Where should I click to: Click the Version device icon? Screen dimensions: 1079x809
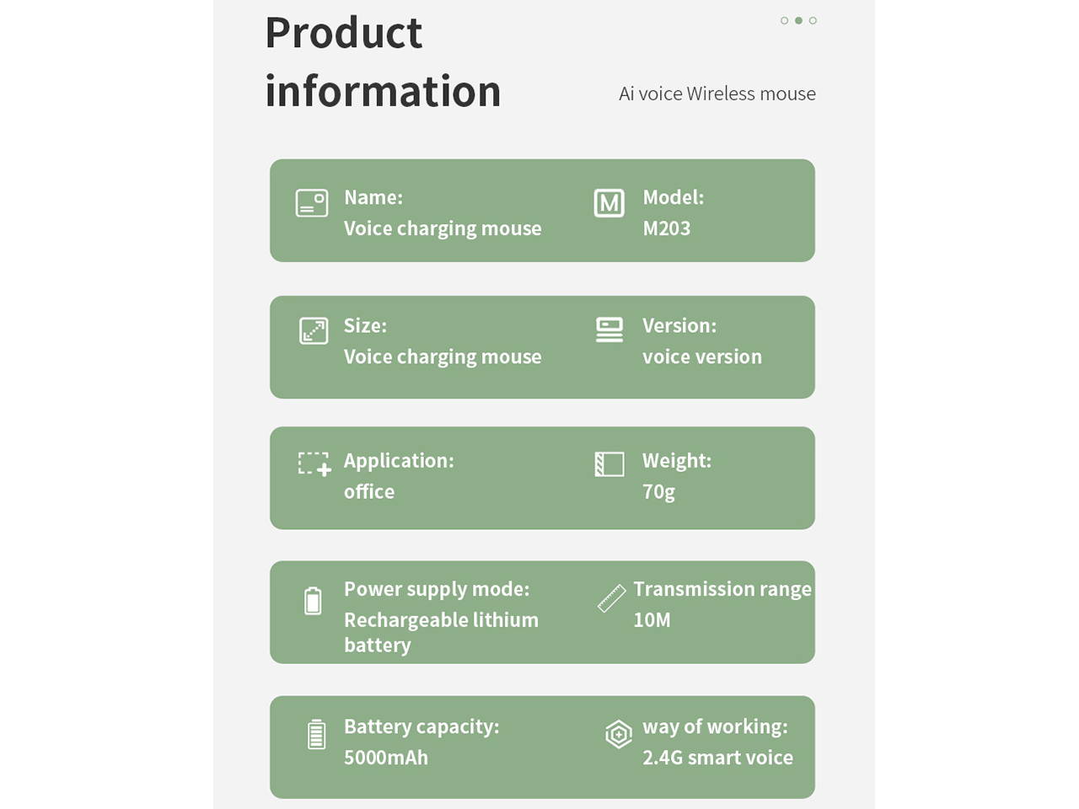(x=609, y=329)
